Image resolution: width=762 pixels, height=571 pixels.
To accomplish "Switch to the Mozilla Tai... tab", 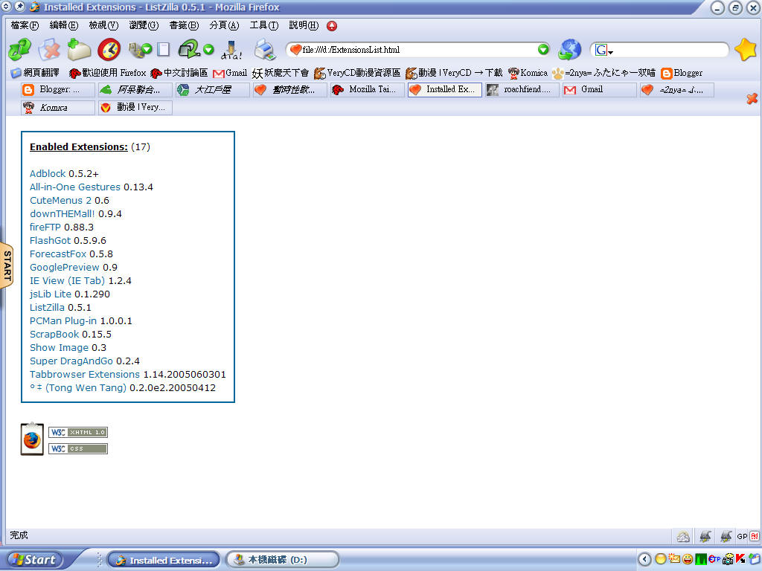I will click(368, 90).
